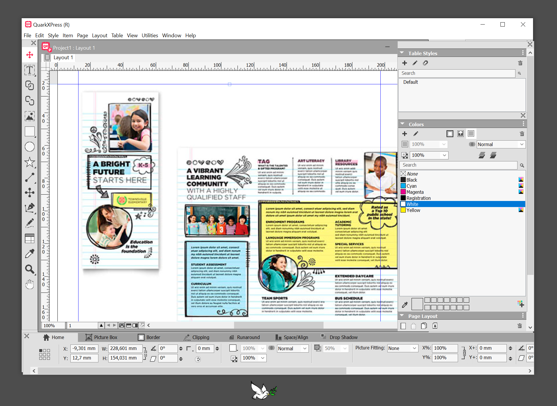The image size is (557, 406).
Task: Click the Table Styles search magnifier
Action: point(519,73)
